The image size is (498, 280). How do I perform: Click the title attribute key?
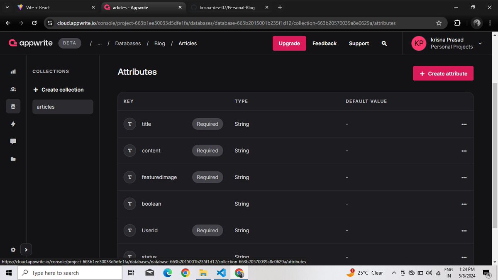tap(146, 124)
